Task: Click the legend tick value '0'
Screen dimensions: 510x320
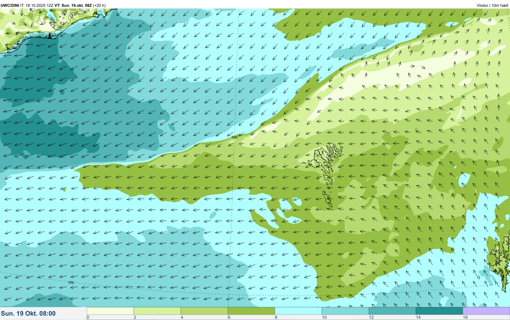Action: click(88, 317)
